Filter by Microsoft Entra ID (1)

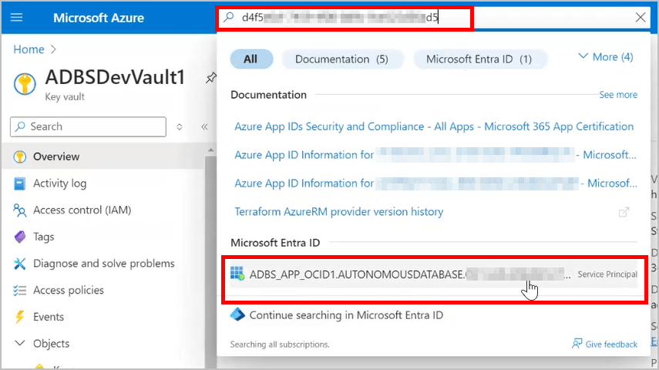click(479, 59)
